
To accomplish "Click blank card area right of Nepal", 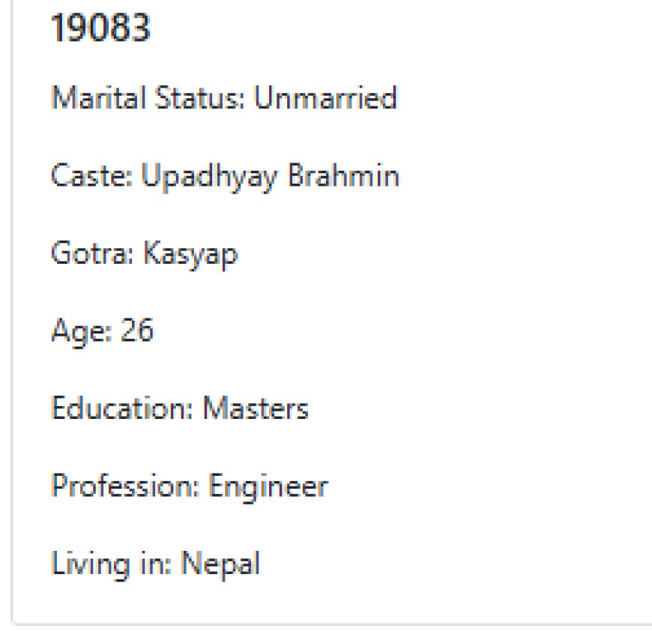I will (x=450, y=564).
